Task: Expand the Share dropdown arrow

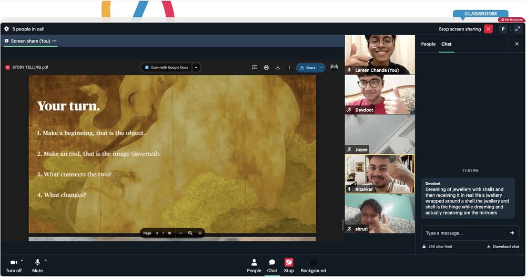Action: (x=321, y=68)
